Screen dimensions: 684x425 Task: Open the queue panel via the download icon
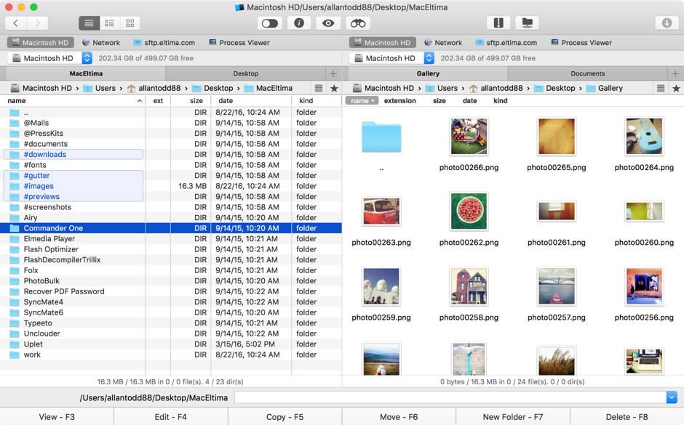667,23
